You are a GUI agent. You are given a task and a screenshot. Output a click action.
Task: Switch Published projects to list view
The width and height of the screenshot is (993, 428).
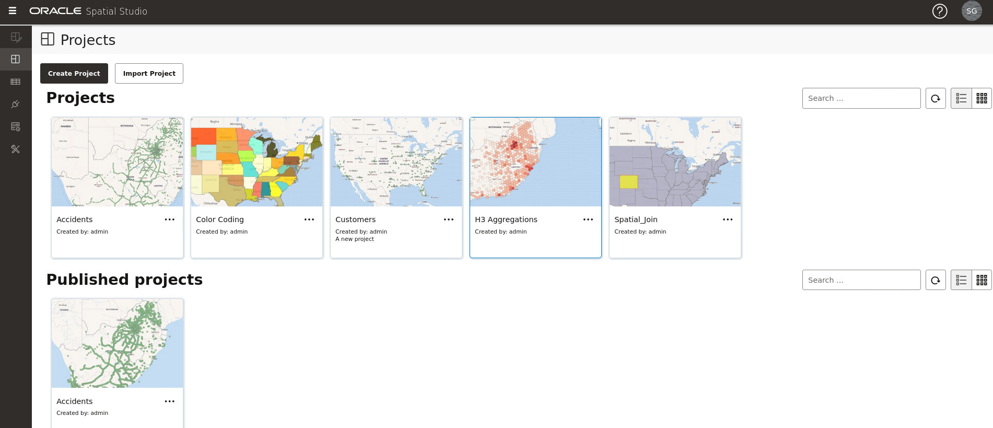pos(961,280)
